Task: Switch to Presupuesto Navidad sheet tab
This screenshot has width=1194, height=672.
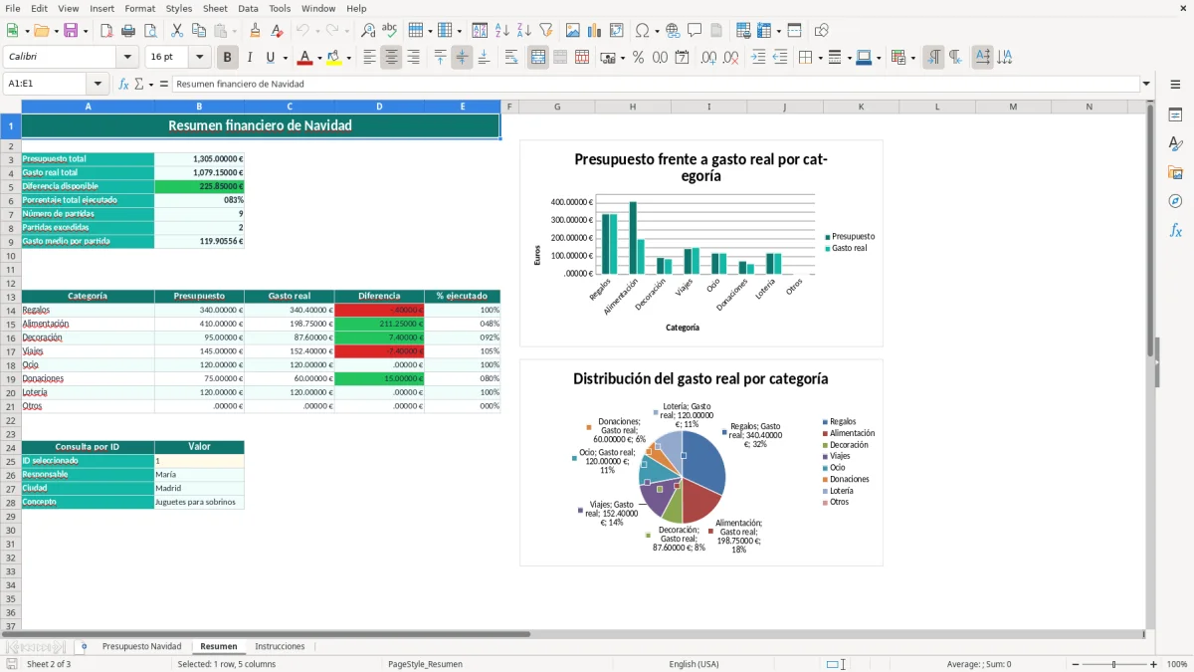Action: click(141, 646)
